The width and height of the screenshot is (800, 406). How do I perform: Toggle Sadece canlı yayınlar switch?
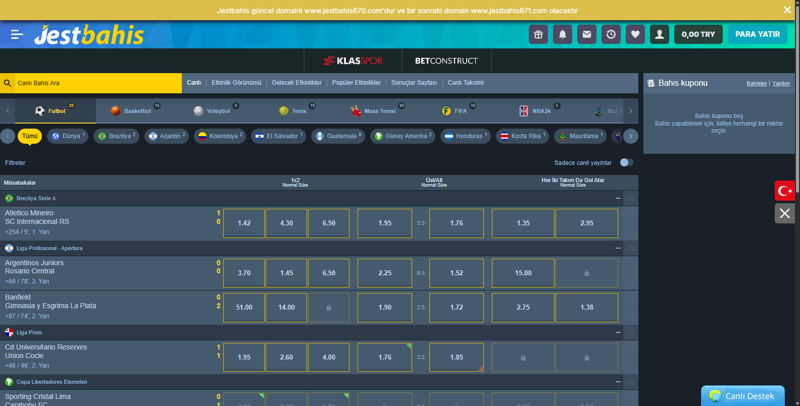pyautogui.click(x=626, y=162)
